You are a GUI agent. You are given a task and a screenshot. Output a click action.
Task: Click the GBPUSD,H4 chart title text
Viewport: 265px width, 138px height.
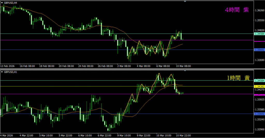coord(11,2)
